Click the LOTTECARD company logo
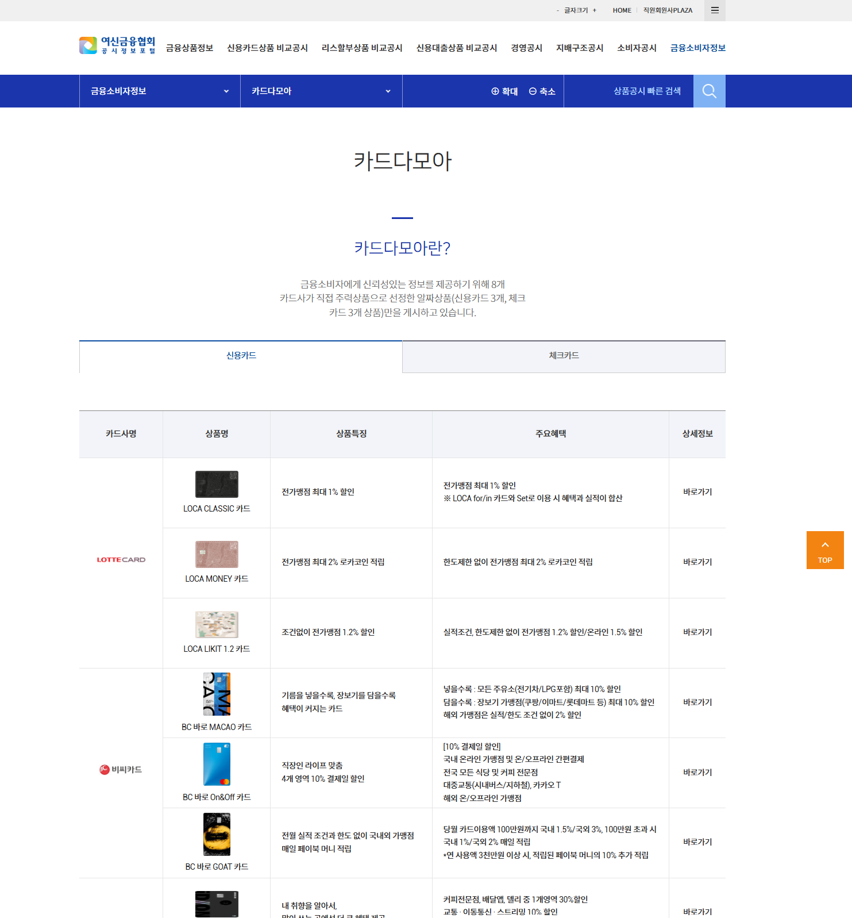This screenshot has width=852, height=918. 121,559
